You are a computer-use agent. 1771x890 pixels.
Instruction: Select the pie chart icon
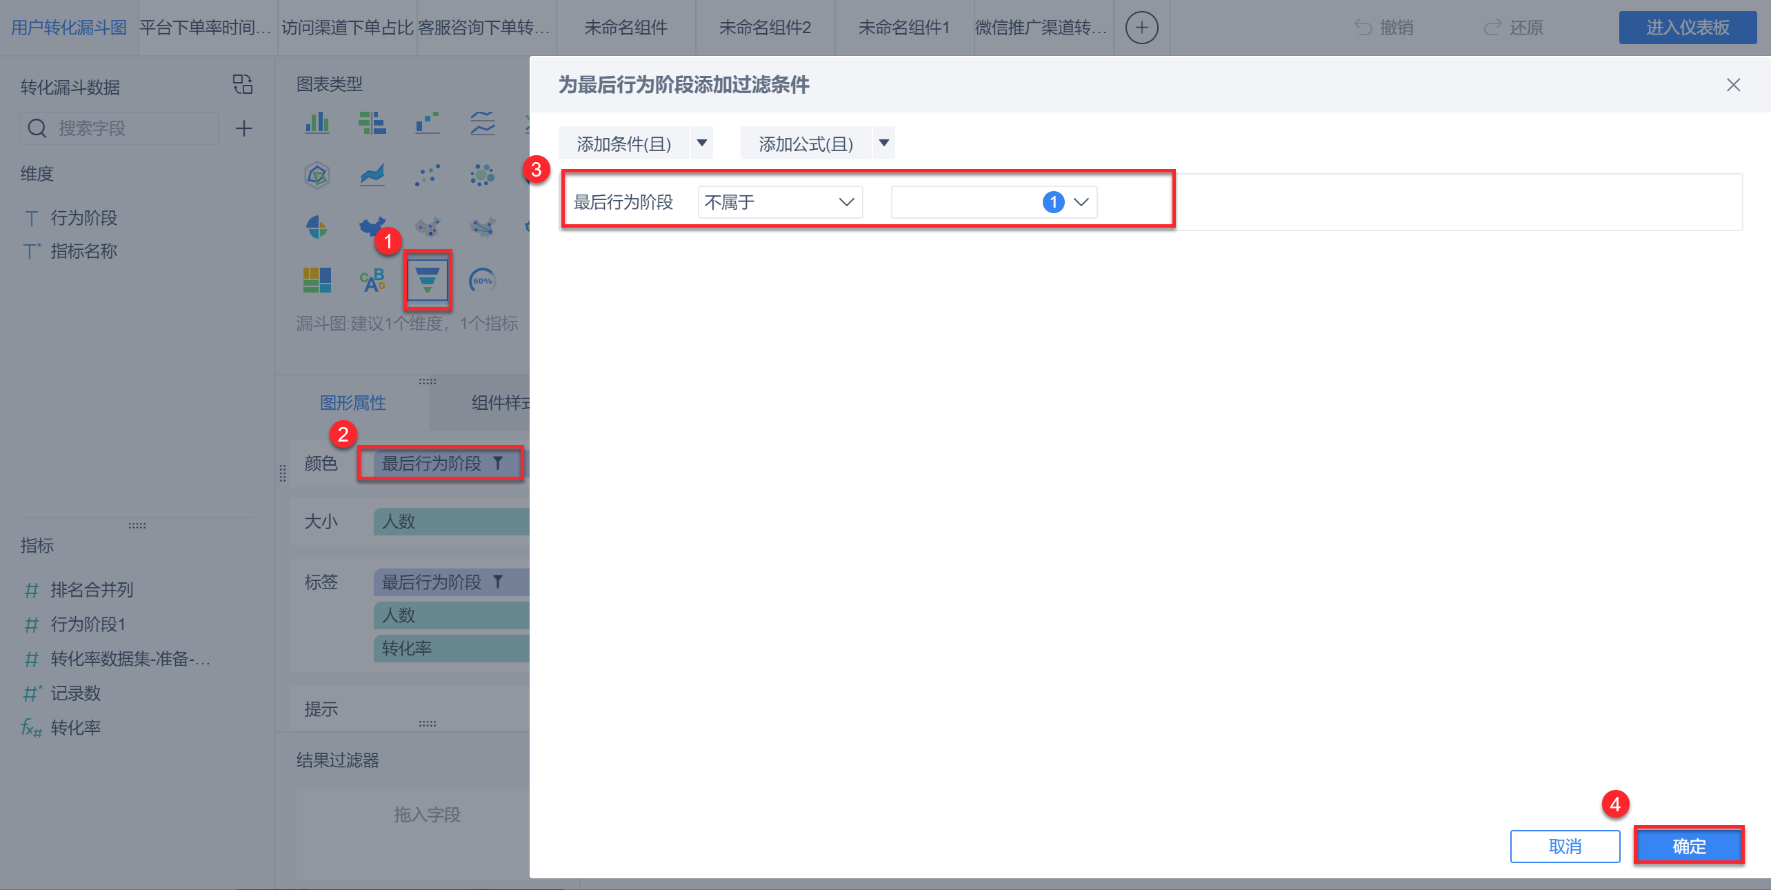317,226
